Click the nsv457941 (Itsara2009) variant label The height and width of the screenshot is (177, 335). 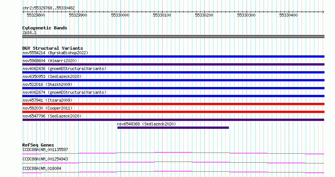pyautogui.click(x=48, y=100)
